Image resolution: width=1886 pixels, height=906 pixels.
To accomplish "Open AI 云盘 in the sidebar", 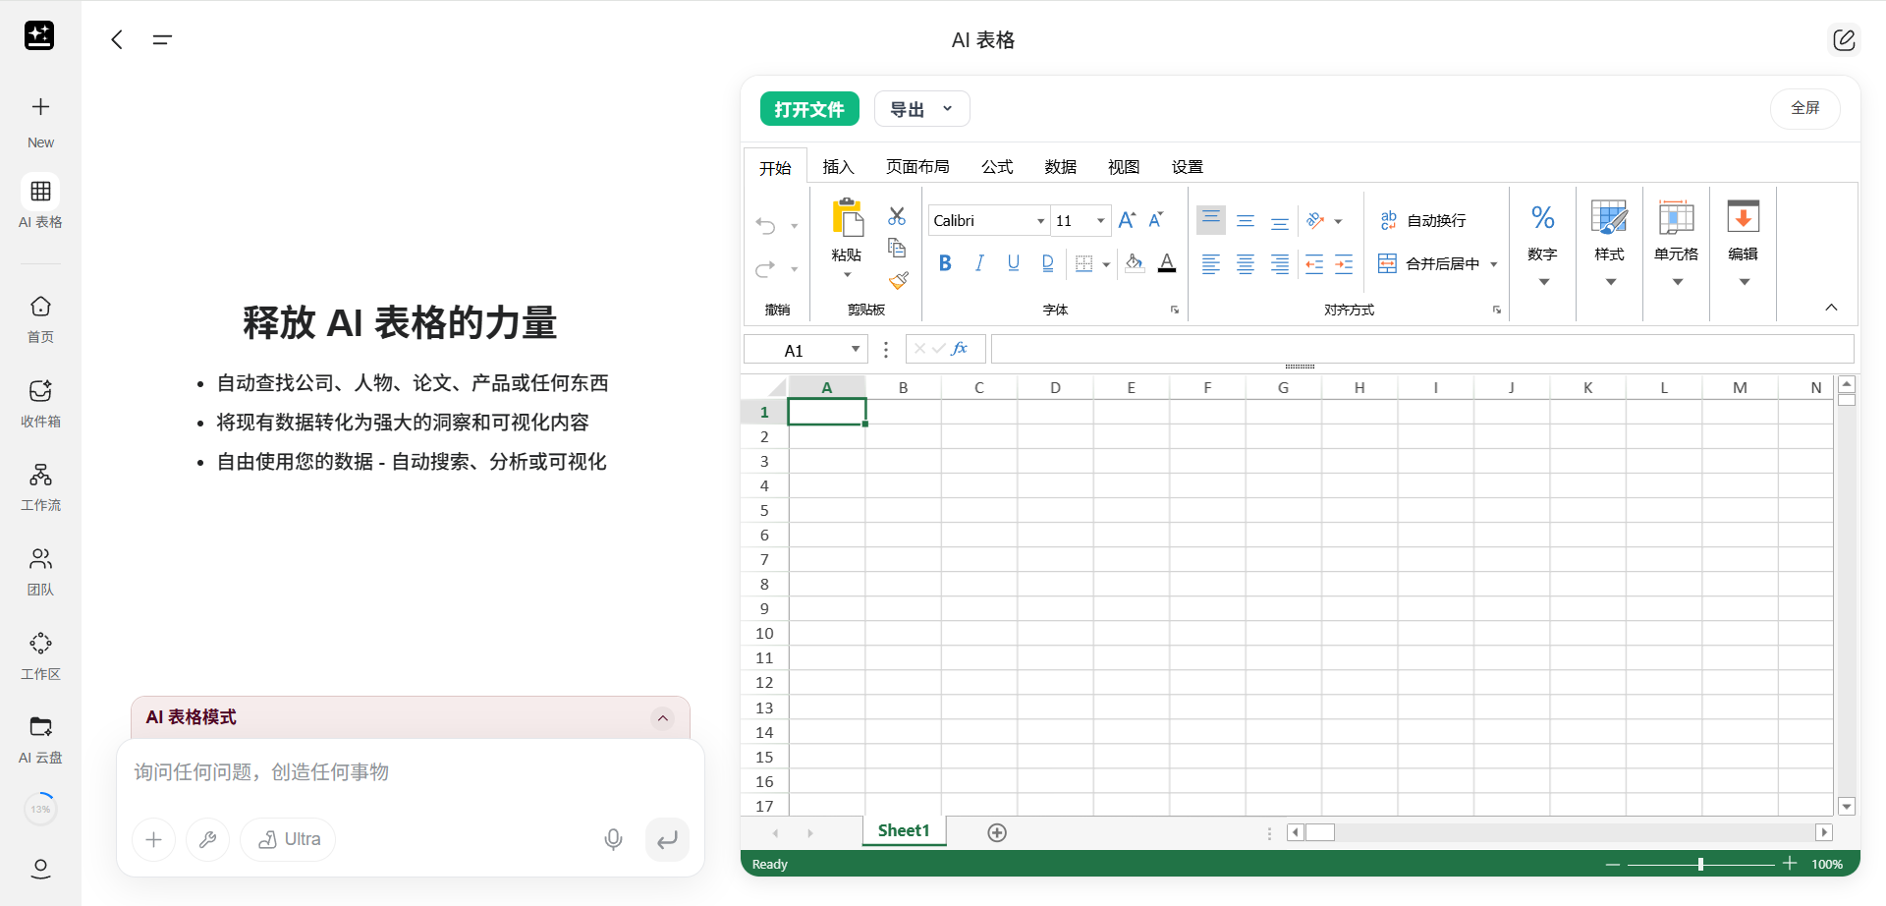I will click(x=40, y=739).
